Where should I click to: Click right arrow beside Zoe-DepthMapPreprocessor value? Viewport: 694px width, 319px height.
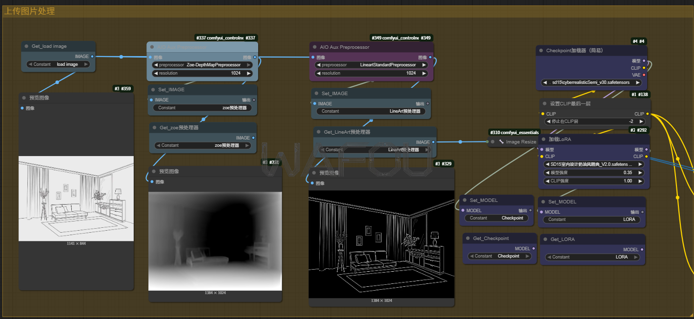[x=249, y=65]
